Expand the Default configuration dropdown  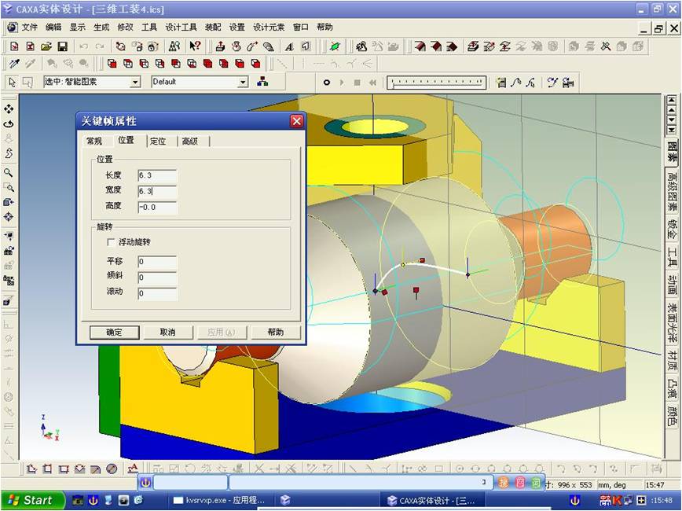tap(242, 82)
